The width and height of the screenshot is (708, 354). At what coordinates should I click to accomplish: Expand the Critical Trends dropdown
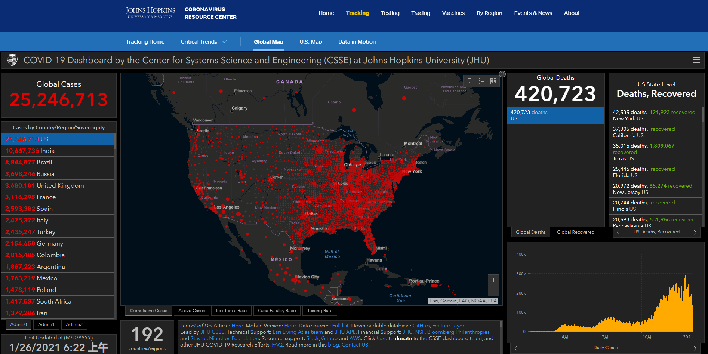pos(203,42)
